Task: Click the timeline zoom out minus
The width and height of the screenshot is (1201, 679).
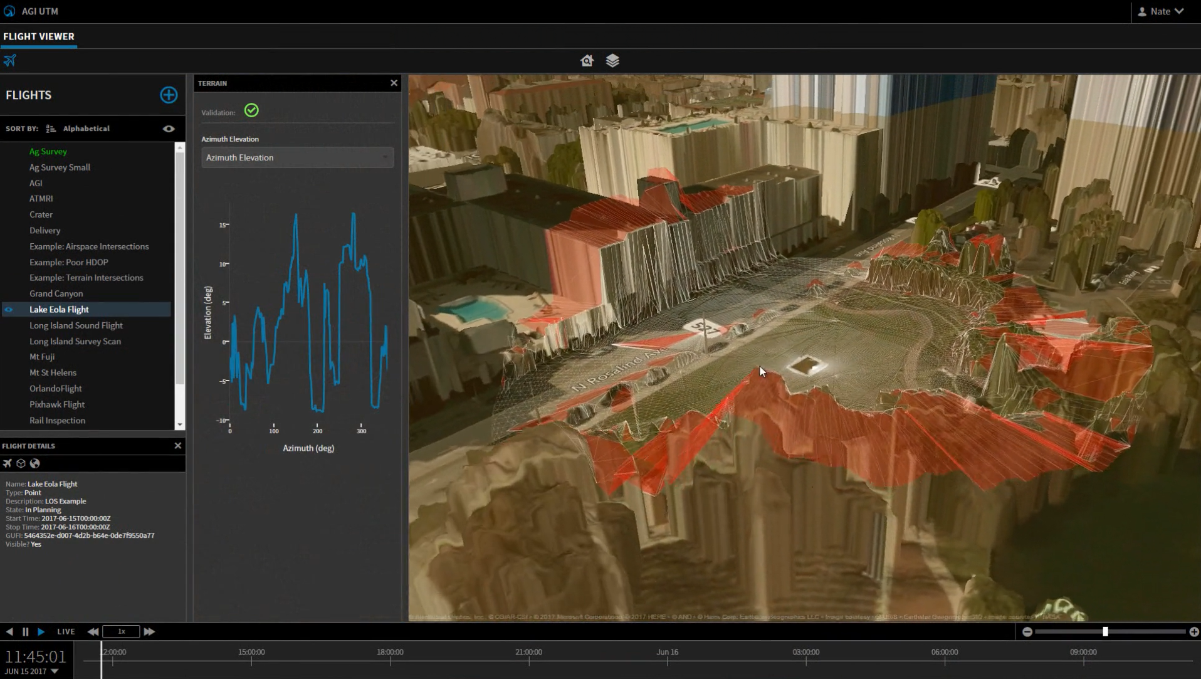Action: click(x=1027, y=631)
